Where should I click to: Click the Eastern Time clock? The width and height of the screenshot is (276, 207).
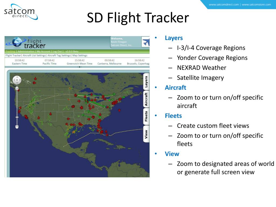click(x=19, y=62)
